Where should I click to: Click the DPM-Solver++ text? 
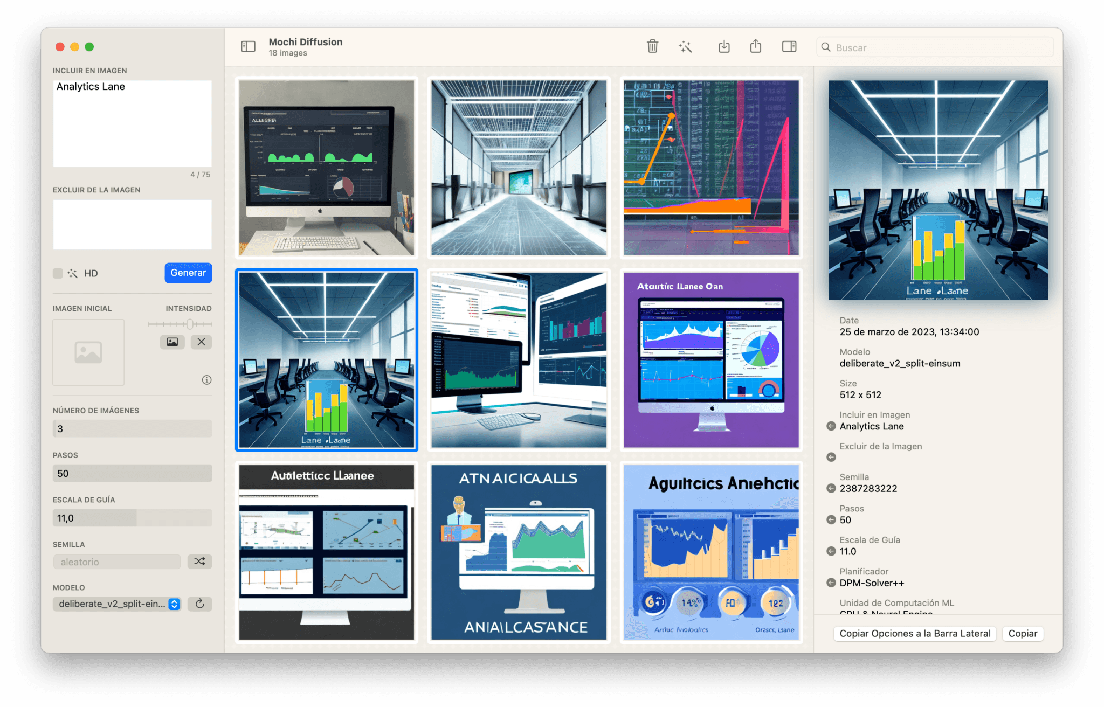(x=872, y=583)
